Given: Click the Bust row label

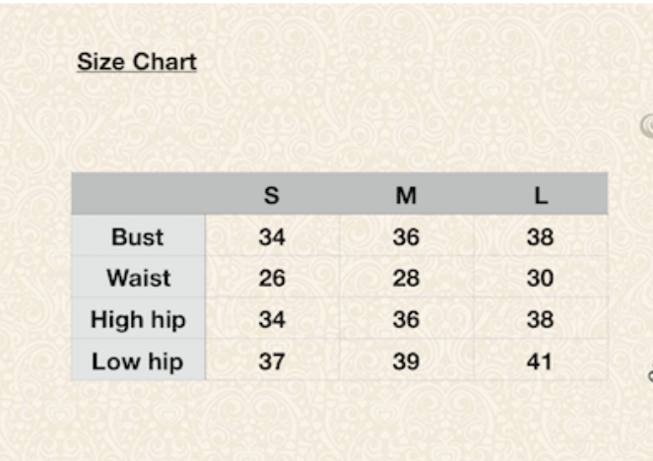Looking at the screenshot, I should point(138,236).
